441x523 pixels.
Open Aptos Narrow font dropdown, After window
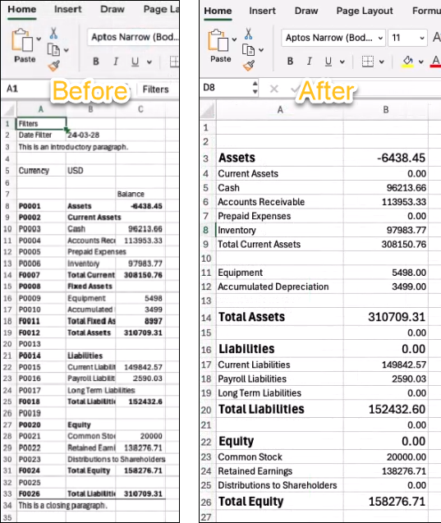[x=380, y=38]
